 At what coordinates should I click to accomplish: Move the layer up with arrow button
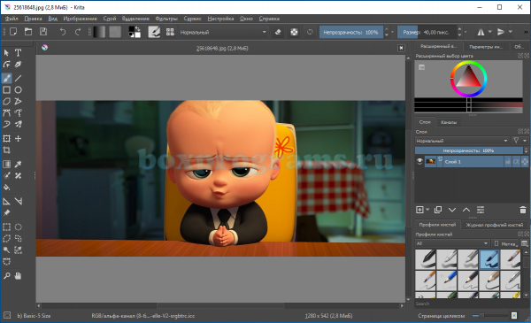pyautogui.click(x=466, y=210)
